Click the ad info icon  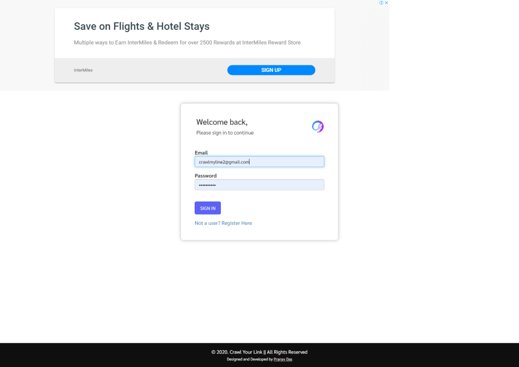coord(381,3)
